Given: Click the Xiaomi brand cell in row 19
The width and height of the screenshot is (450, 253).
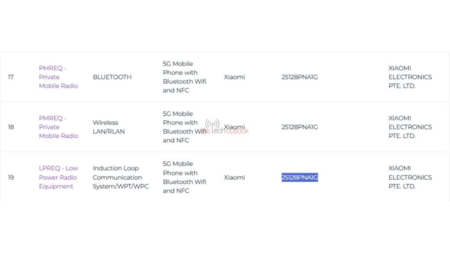Looking at the screenshot, I should pos(234,177).
